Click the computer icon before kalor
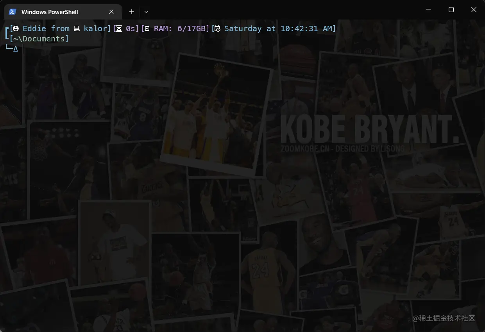The image size is (485, 332). [77, 29]
